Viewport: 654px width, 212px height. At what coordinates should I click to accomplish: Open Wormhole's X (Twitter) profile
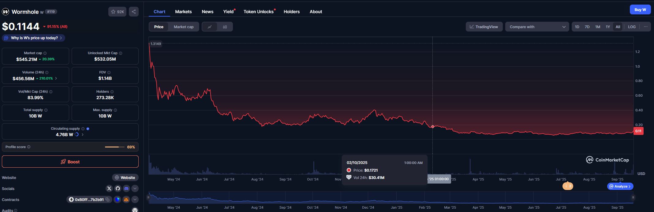coord(109,188)
